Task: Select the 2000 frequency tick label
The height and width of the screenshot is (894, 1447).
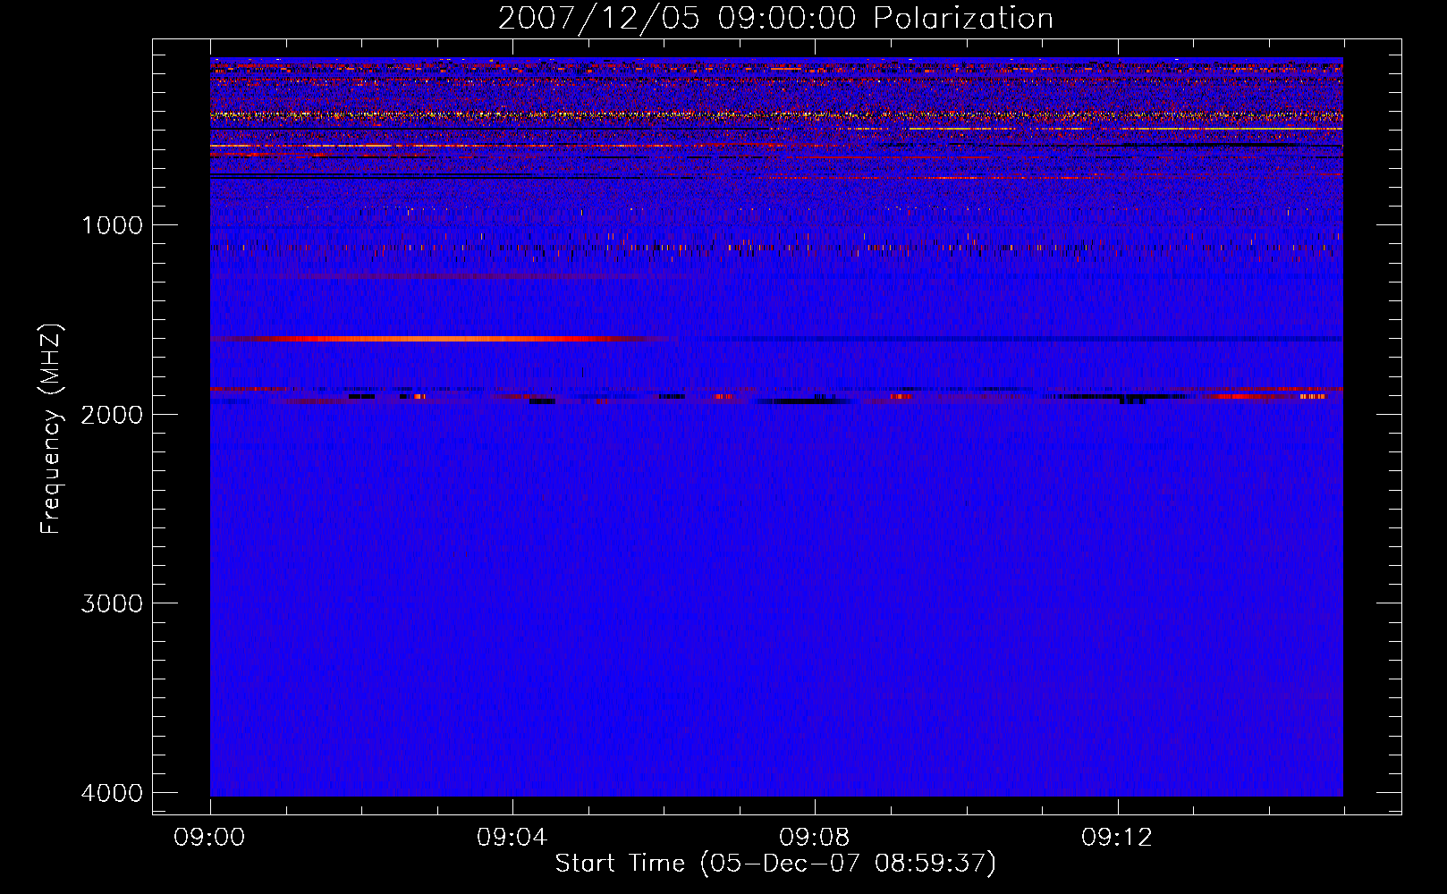Action: point(112,414)
